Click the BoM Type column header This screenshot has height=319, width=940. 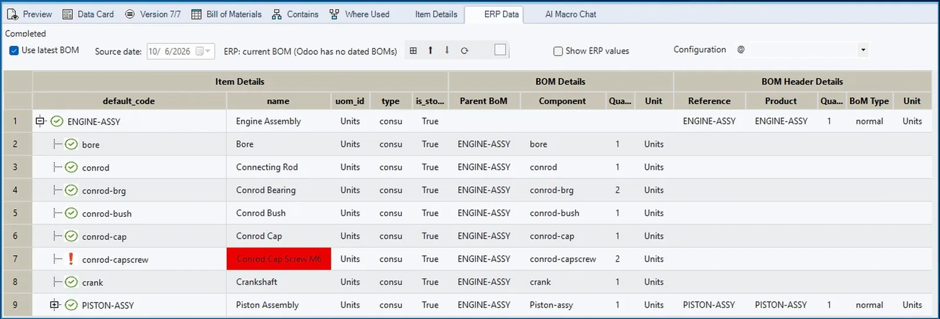point(869,101)
